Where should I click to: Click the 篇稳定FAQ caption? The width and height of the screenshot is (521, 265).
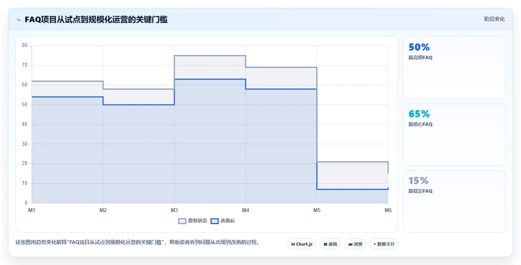coord(421,191)
